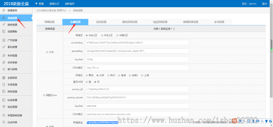Set 是否内网 to 是
The width and height of the screenshot is (273, 127).
(x=87, y=82)
